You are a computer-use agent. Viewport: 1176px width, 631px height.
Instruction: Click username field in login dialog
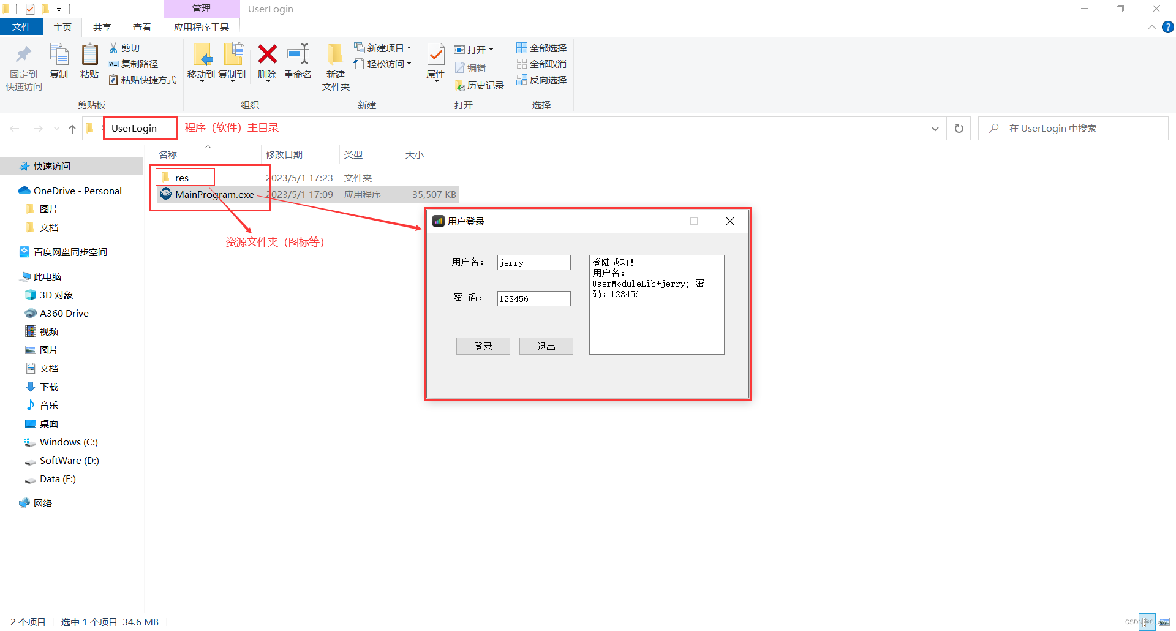pos(533,263)
